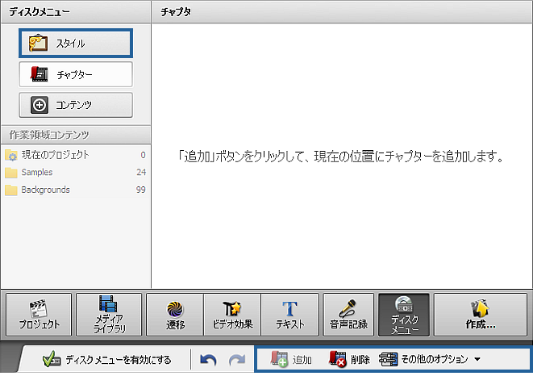Switch to the プロジェクト tab

[x=39, y=315]
